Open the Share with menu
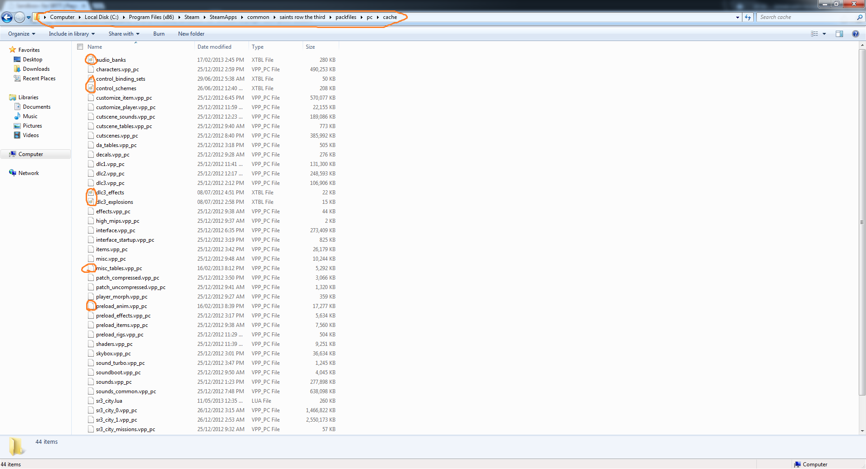This screenshot has height=469, width=866. [124, 34]
